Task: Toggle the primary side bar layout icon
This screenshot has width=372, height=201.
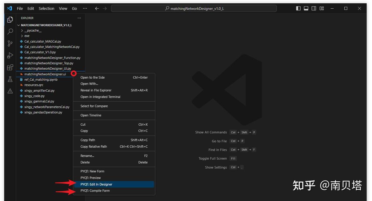Action: point(298,8)
